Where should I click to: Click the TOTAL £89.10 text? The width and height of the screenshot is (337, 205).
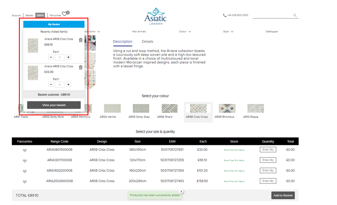click(27, 195)
